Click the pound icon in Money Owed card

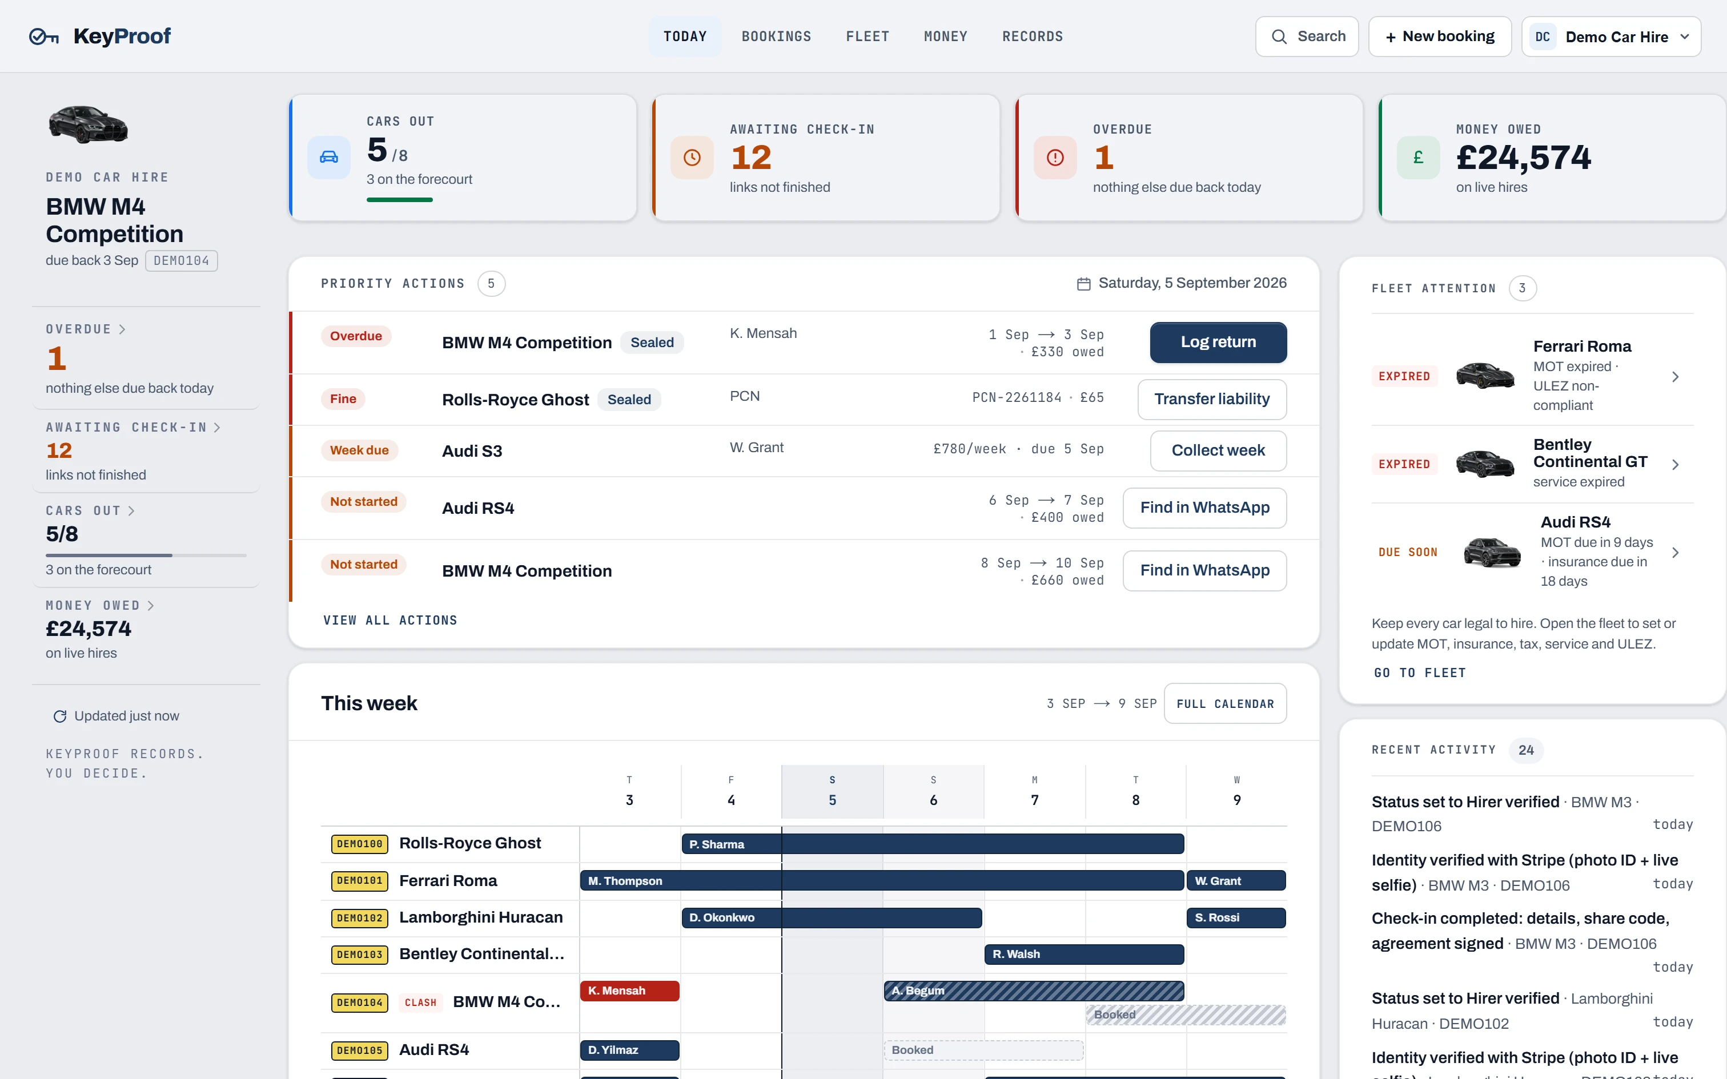pos(1419,157)
